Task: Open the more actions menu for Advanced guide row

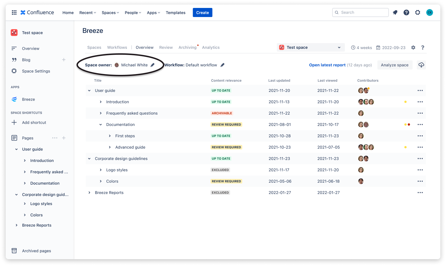Action: coord(420,147)
